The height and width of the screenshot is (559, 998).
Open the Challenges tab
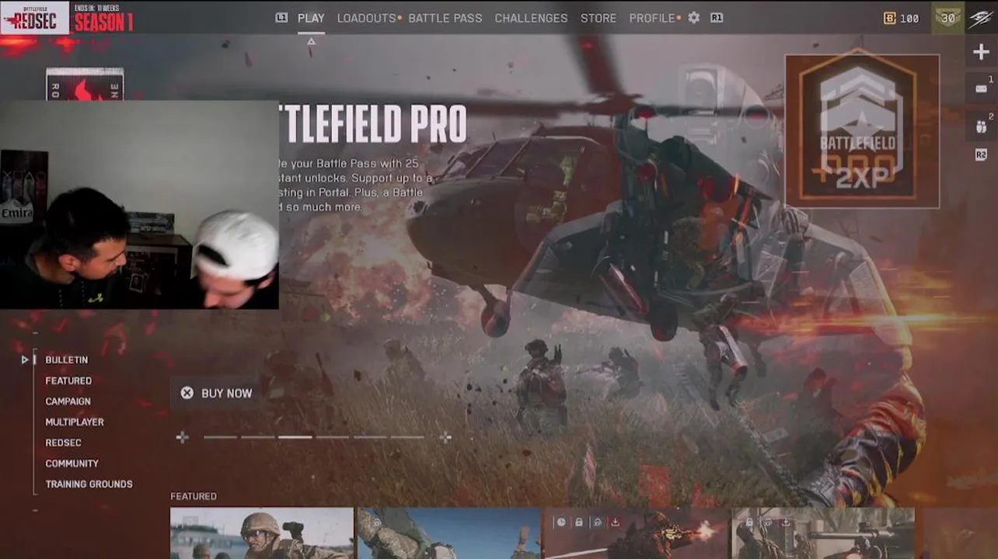(x=531, y=18)
